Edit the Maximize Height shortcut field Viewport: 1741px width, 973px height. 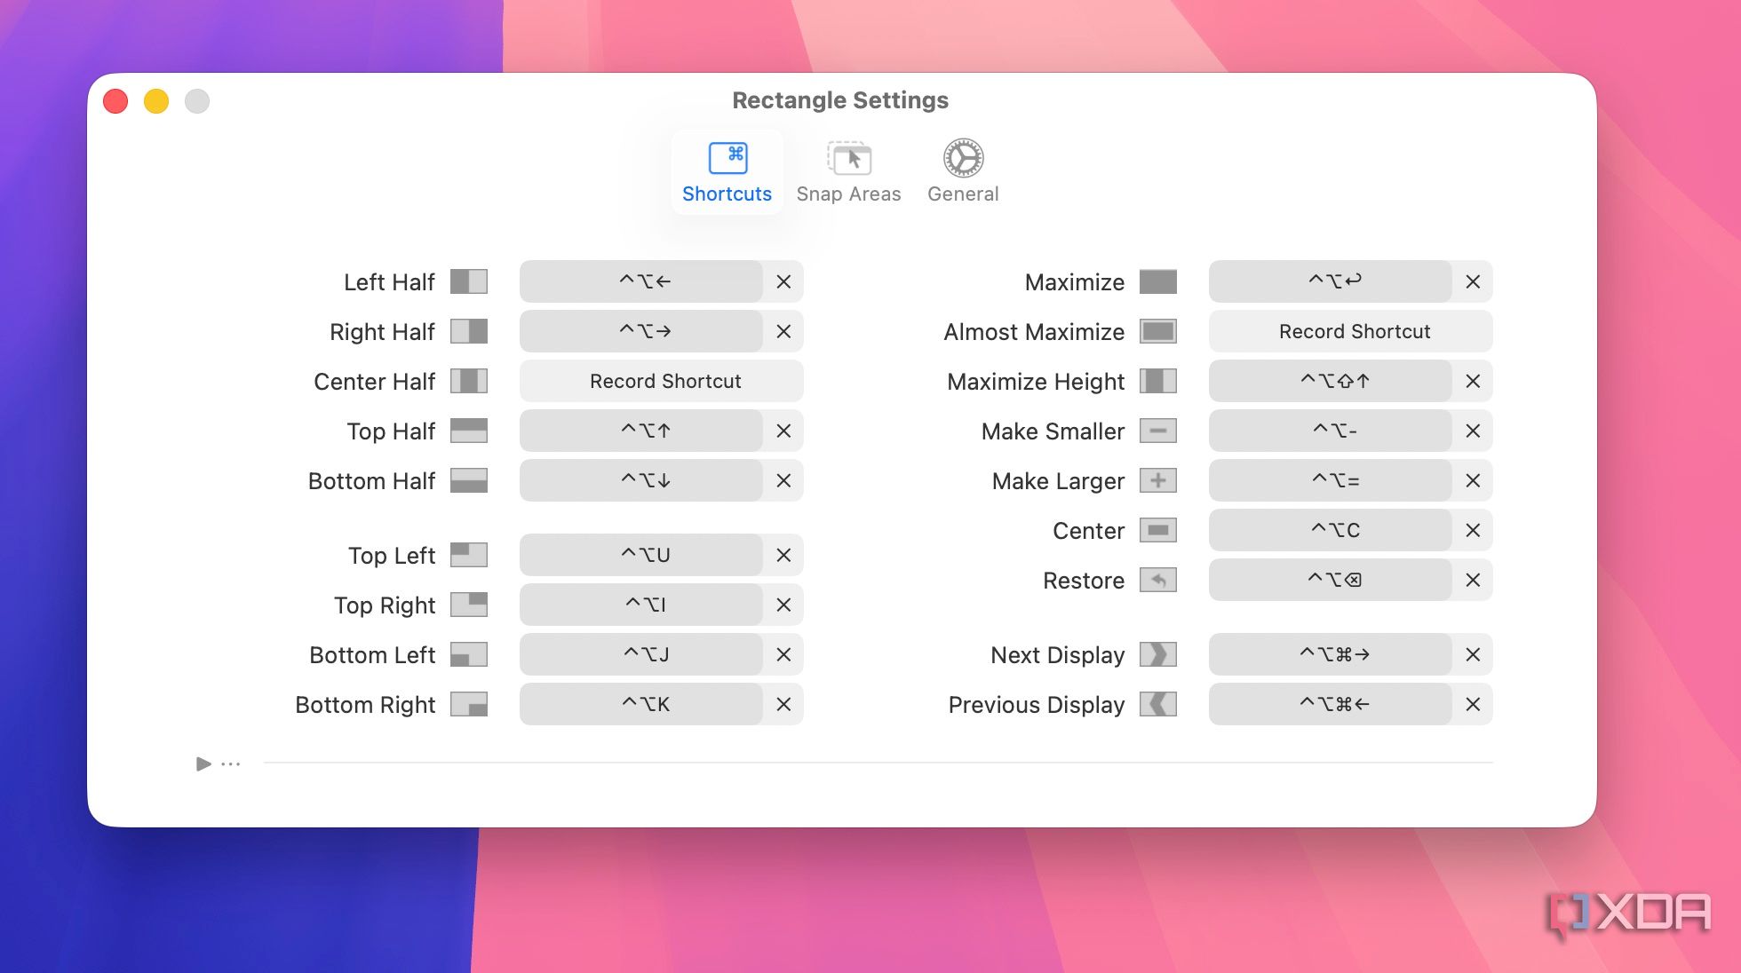(x=1331, y=381)
